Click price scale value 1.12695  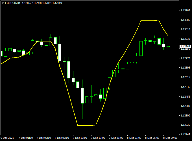pos(186,67)
